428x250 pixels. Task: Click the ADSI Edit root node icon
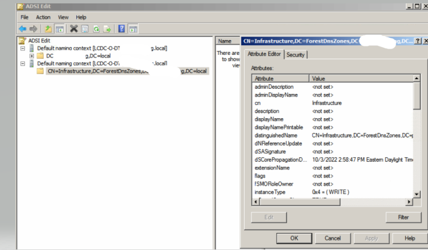point(22,41)
